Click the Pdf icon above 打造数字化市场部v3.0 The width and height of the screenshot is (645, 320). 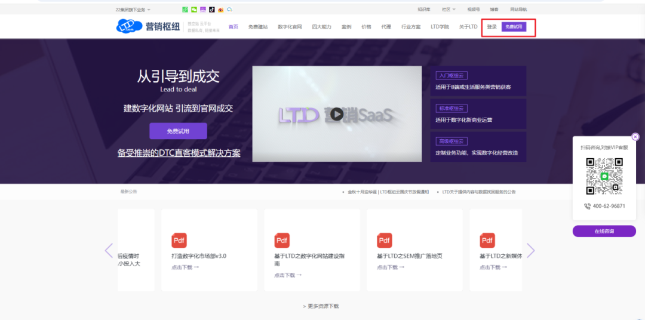[x=179, y=240]
